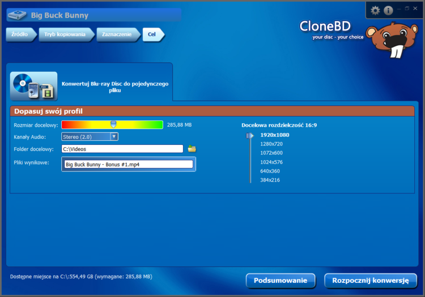Image resolution: width=425 pixels, height=297 pixels.
Task: Choose 640x360 resolution
Action: click(270, 171)
